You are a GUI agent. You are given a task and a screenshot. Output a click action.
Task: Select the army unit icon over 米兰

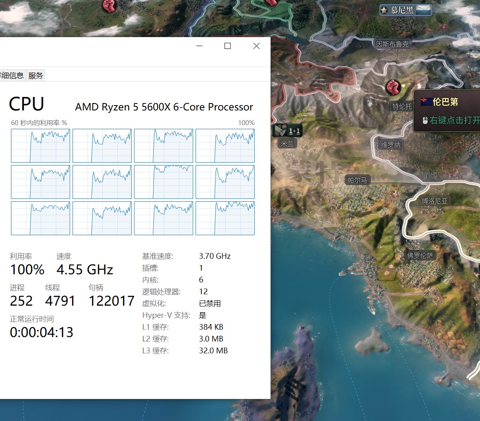(x=281, y=130)
